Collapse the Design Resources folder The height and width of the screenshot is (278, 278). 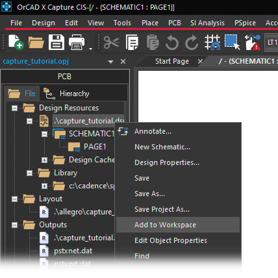14,108
